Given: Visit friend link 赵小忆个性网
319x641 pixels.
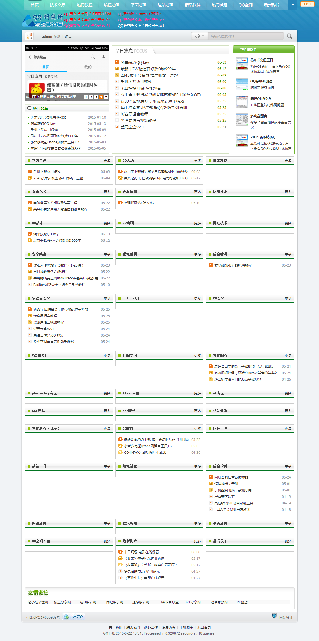Looking at the screenshot, I should pos(38,602).
